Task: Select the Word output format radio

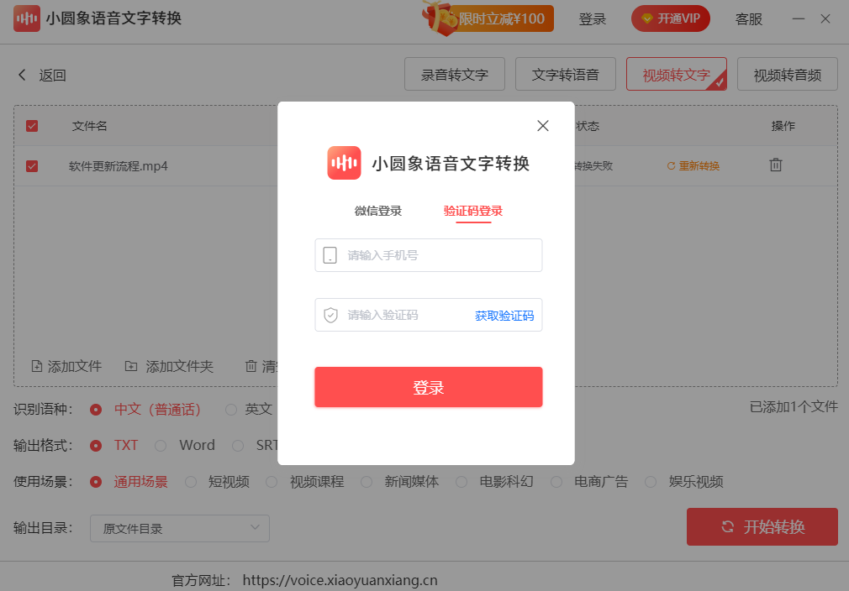Action: pyautogui.click(x=161, y=446)
